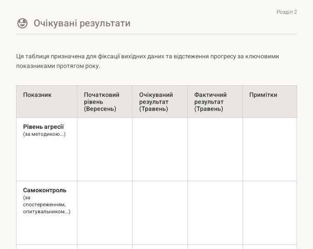
Task: Click the empty 'Фактичний результат' cell for Самоконтроль
Action: (215, 213)
